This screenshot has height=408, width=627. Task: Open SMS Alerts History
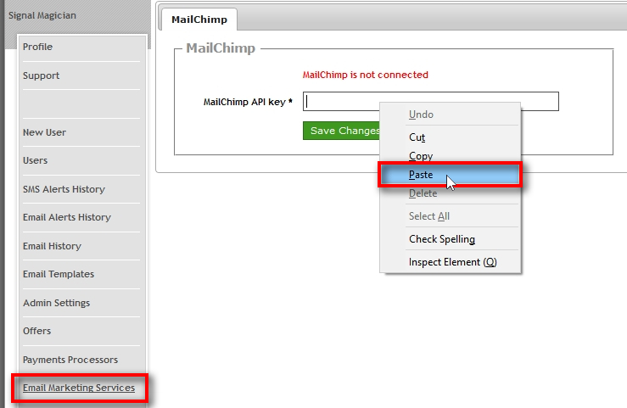pyautogui.click(x=64, y=189)
